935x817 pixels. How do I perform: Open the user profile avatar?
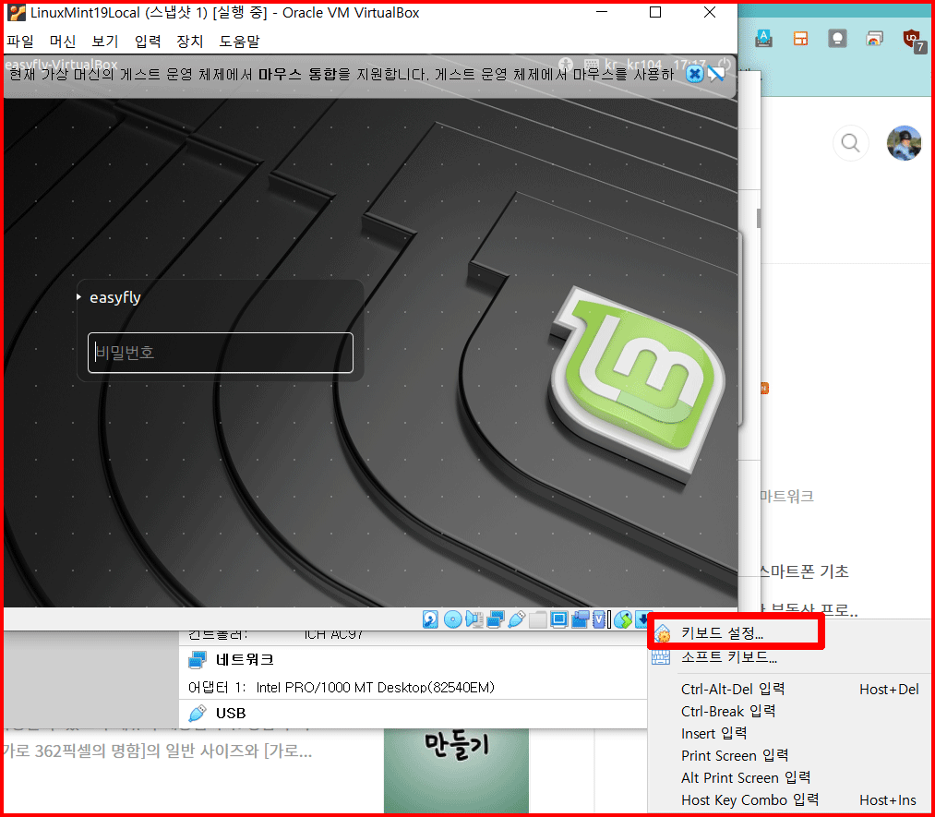click(x=904, y=143)
